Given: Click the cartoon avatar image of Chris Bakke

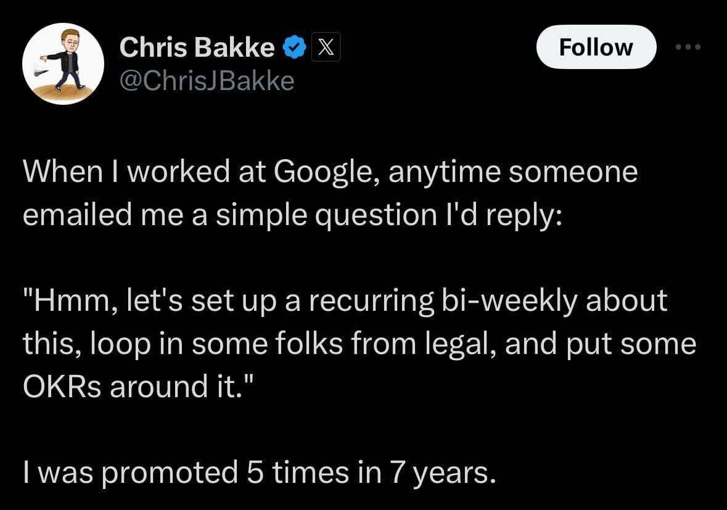Looking at the screenshot, I should [x=64, y=64].
